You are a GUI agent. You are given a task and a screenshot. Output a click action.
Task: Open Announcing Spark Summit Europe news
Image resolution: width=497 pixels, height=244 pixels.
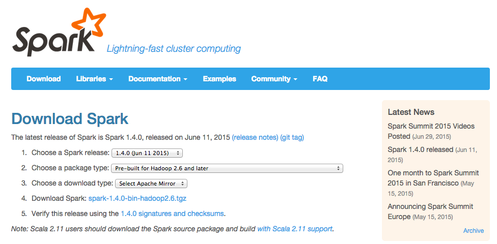pyautogui.click(x=430, y=211)
